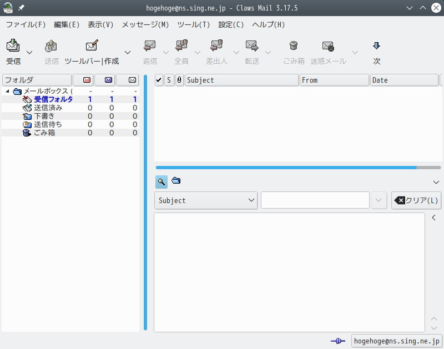Collapse the メールボックス tree node
This screenshot has width=444, height=349.
coord(8,91)
